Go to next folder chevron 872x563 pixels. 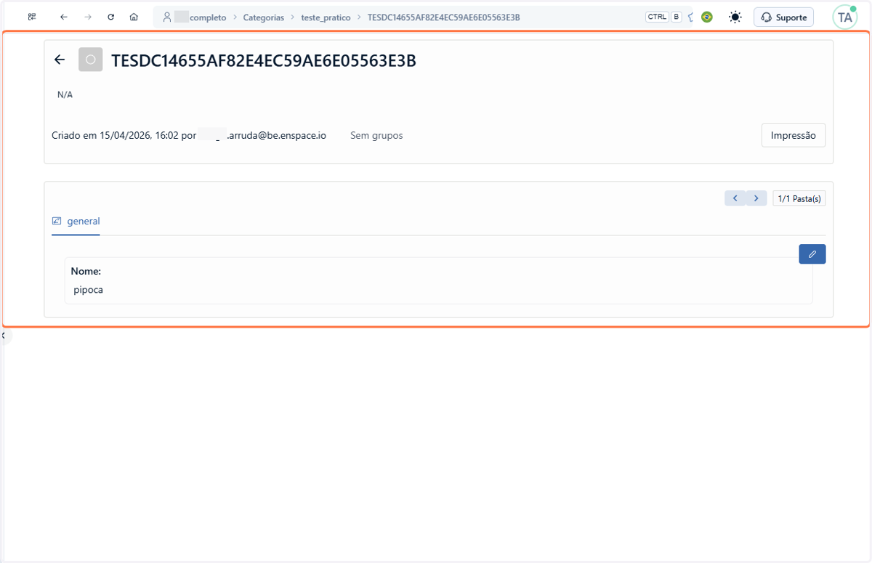[756, 198]
